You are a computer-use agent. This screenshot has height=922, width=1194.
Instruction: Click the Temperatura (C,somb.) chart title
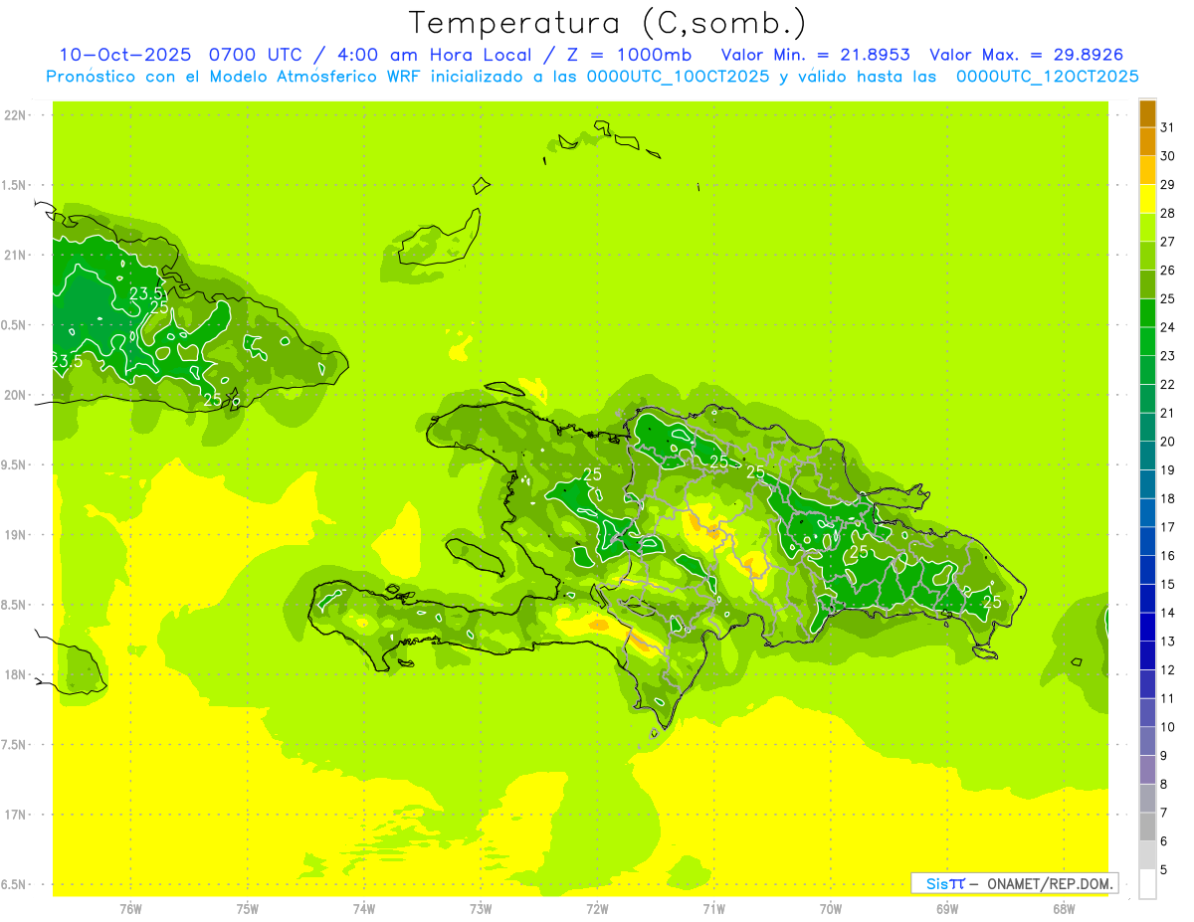[607, 23]
